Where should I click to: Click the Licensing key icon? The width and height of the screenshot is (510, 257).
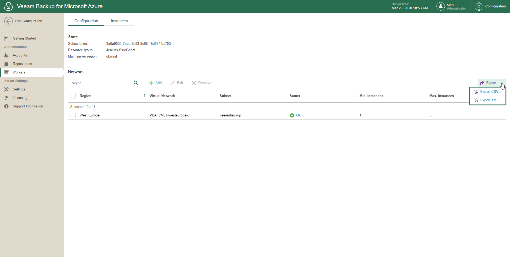tap(6, 98)
